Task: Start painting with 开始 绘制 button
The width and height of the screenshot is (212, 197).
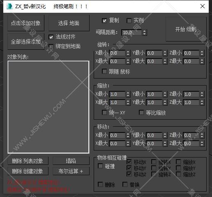Action: point(186,29)
